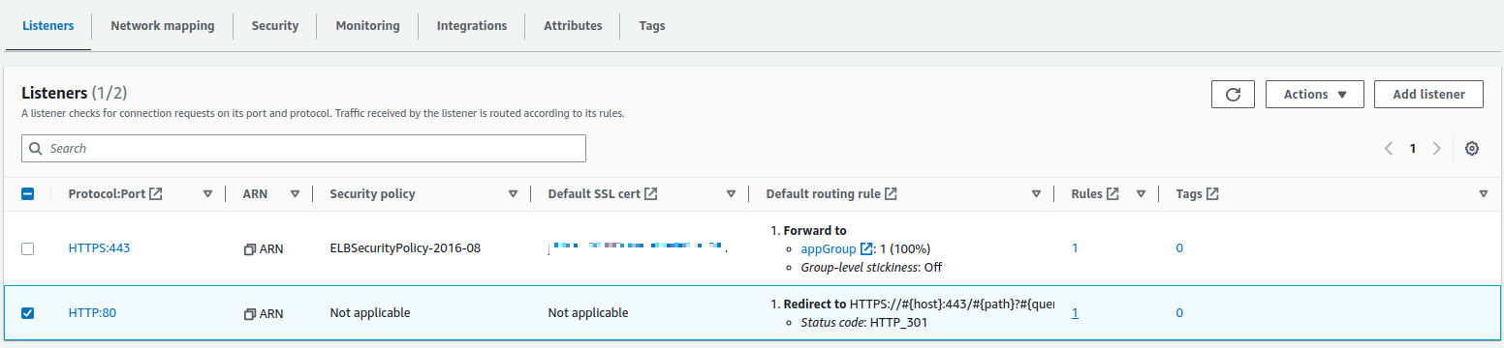The width and height of the screenshot is (1504, 348).
Task: Open Protocol:Port external info icon
Action: [156, 193]
